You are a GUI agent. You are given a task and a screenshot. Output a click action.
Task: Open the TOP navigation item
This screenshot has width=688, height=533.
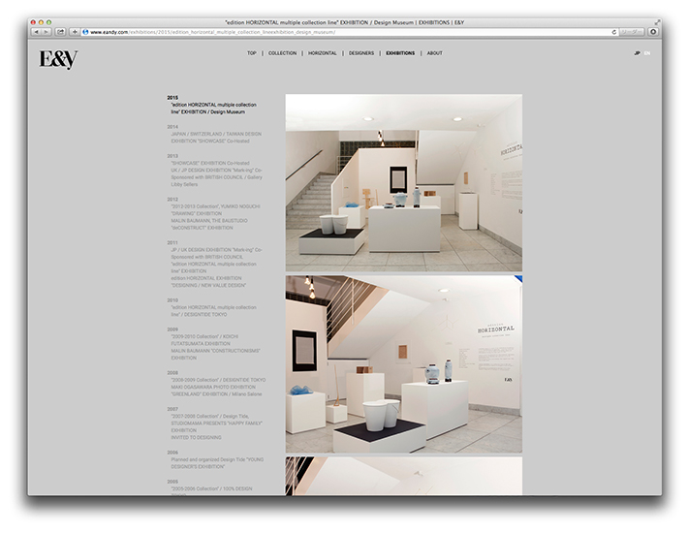(252, 53)
